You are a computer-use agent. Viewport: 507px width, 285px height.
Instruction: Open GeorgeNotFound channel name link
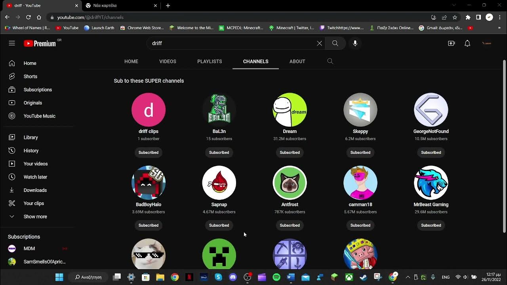click(x=431, y=131)
